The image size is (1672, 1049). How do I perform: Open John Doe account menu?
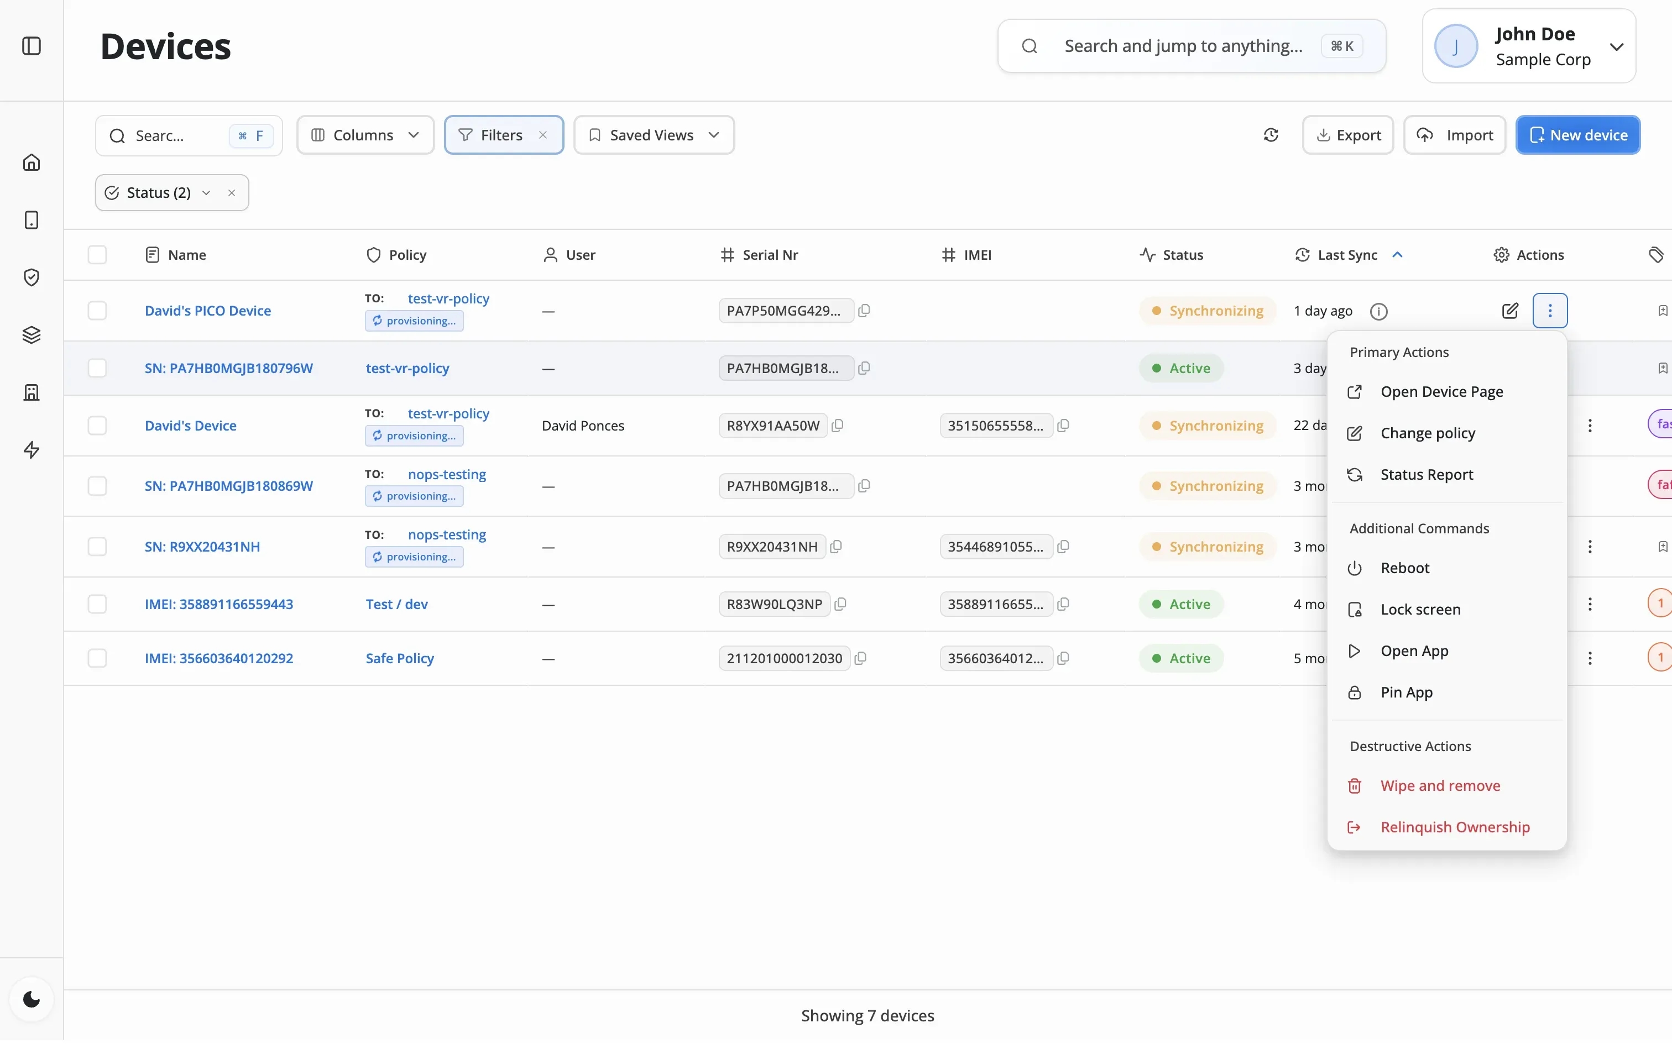pos(1528,46)
